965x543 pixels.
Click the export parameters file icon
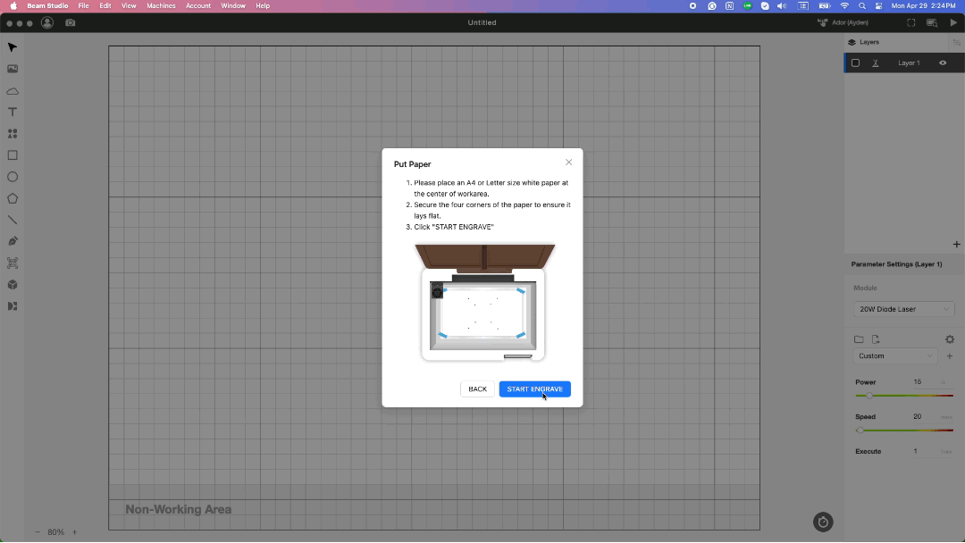tap(876, 339)
